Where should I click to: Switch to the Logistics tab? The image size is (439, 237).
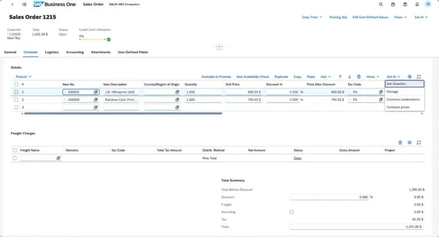coord(52,52)
